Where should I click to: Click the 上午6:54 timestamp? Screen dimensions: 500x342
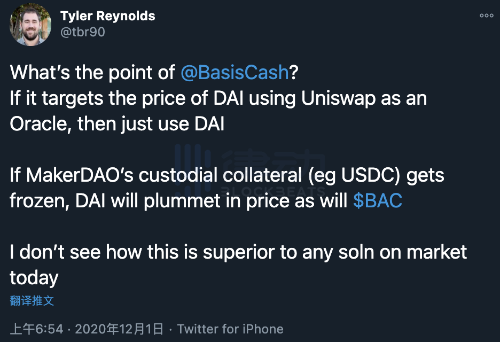coord(36,329)
